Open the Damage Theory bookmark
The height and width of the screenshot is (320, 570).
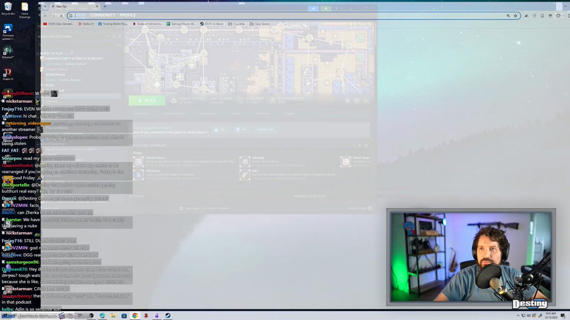pos(180,24)
